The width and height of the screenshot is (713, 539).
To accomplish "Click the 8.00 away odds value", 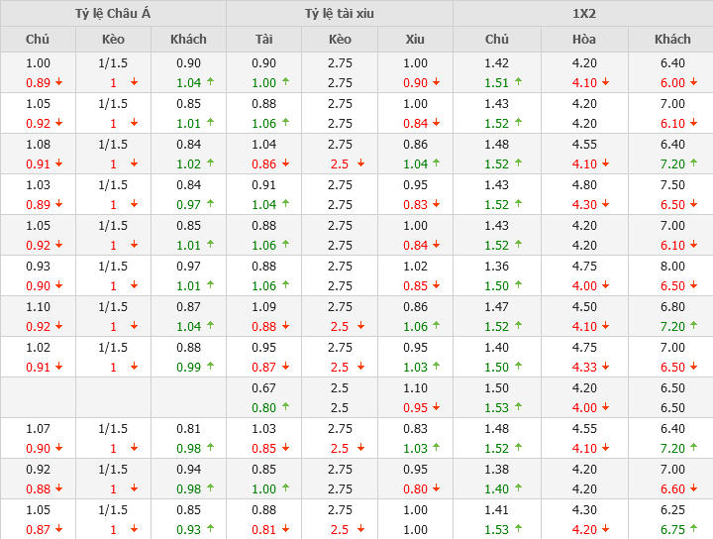I will pyautogui.click(x=672, y=266).
